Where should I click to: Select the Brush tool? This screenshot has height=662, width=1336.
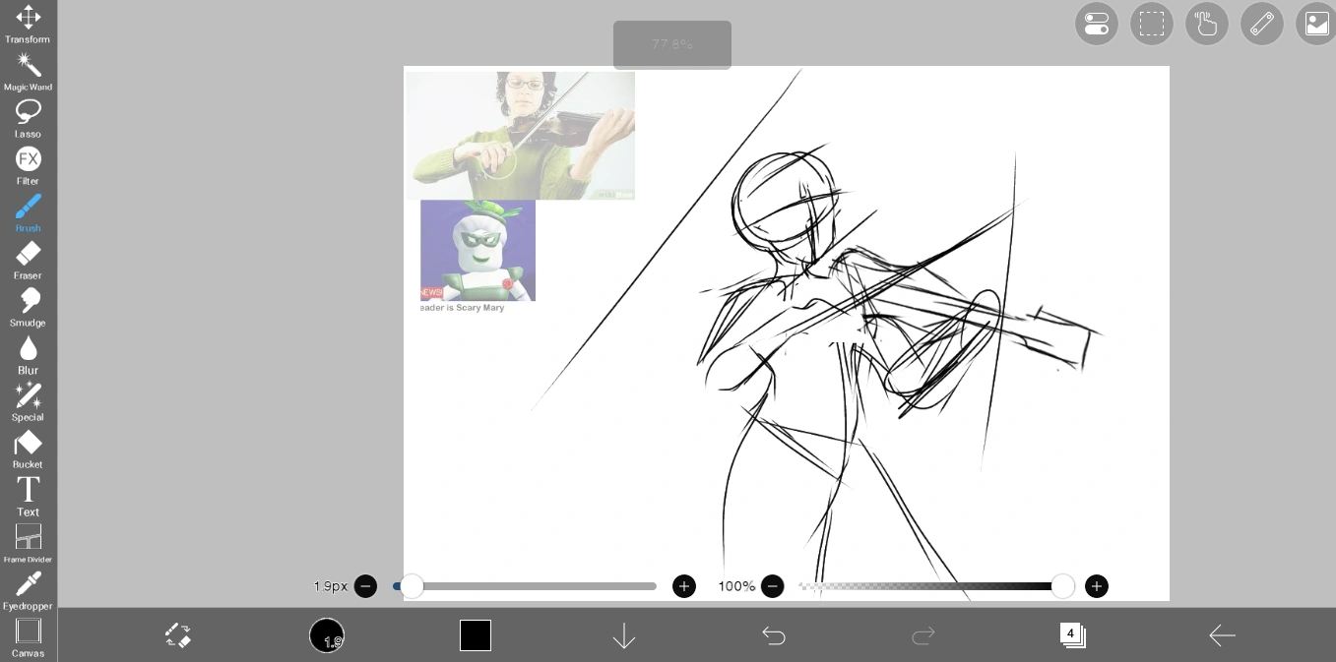(x=28, y=207)
